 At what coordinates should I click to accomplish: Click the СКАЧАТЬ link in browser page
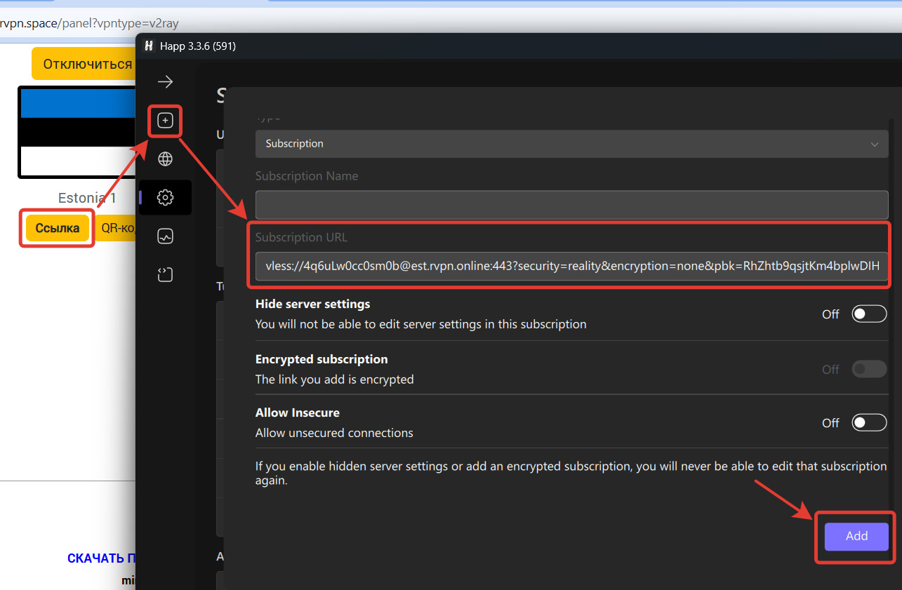(101, 558)
